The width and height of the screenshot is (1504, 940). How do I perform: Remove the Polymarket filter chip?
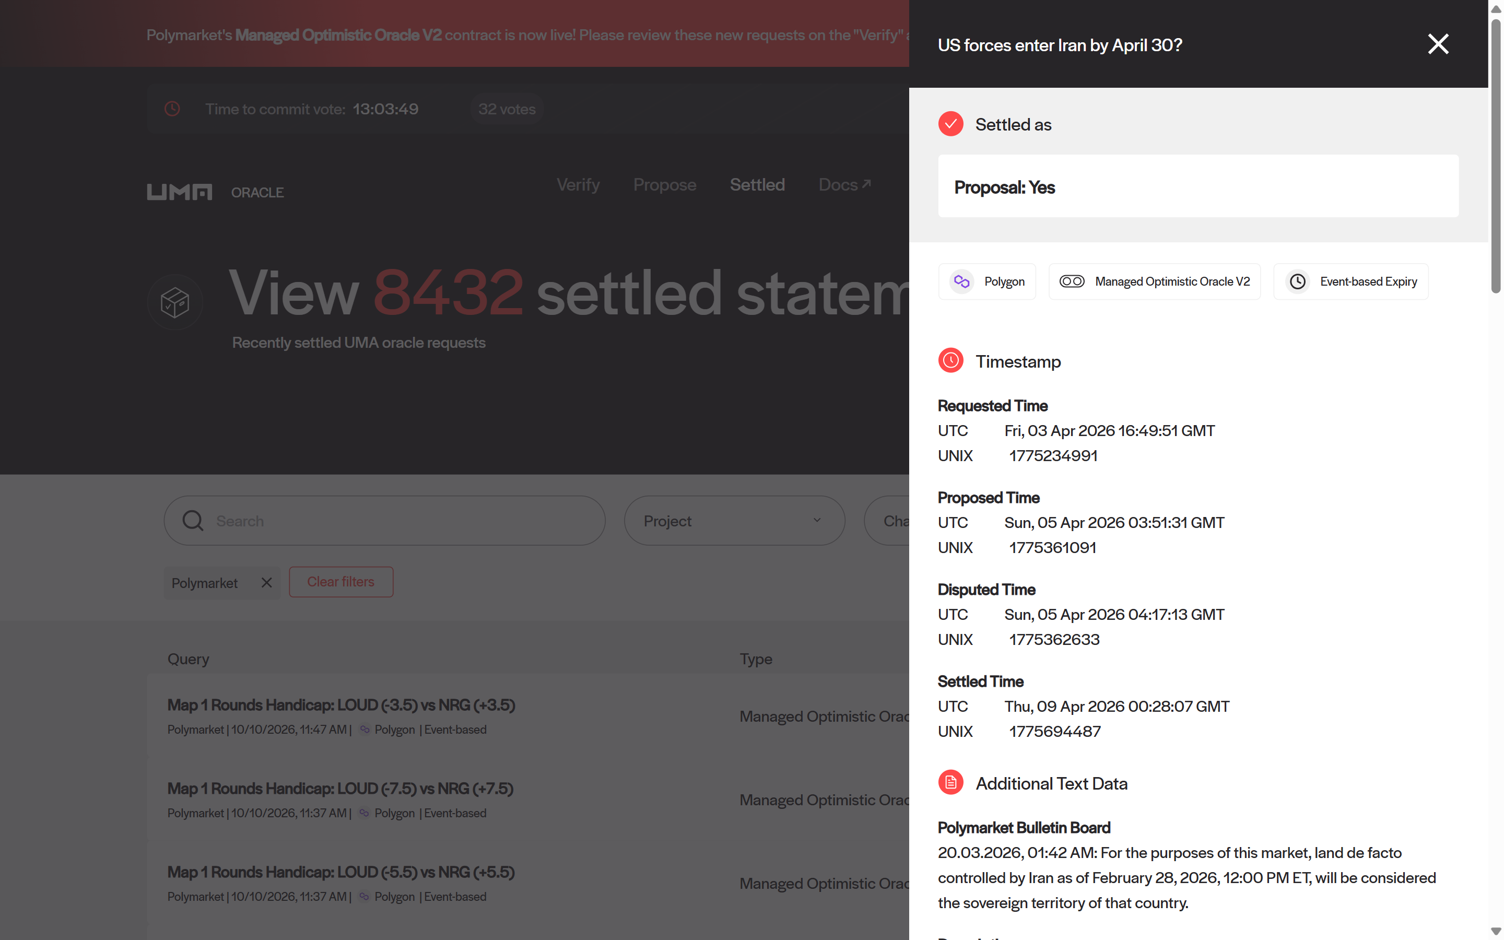tap(267, 582)
